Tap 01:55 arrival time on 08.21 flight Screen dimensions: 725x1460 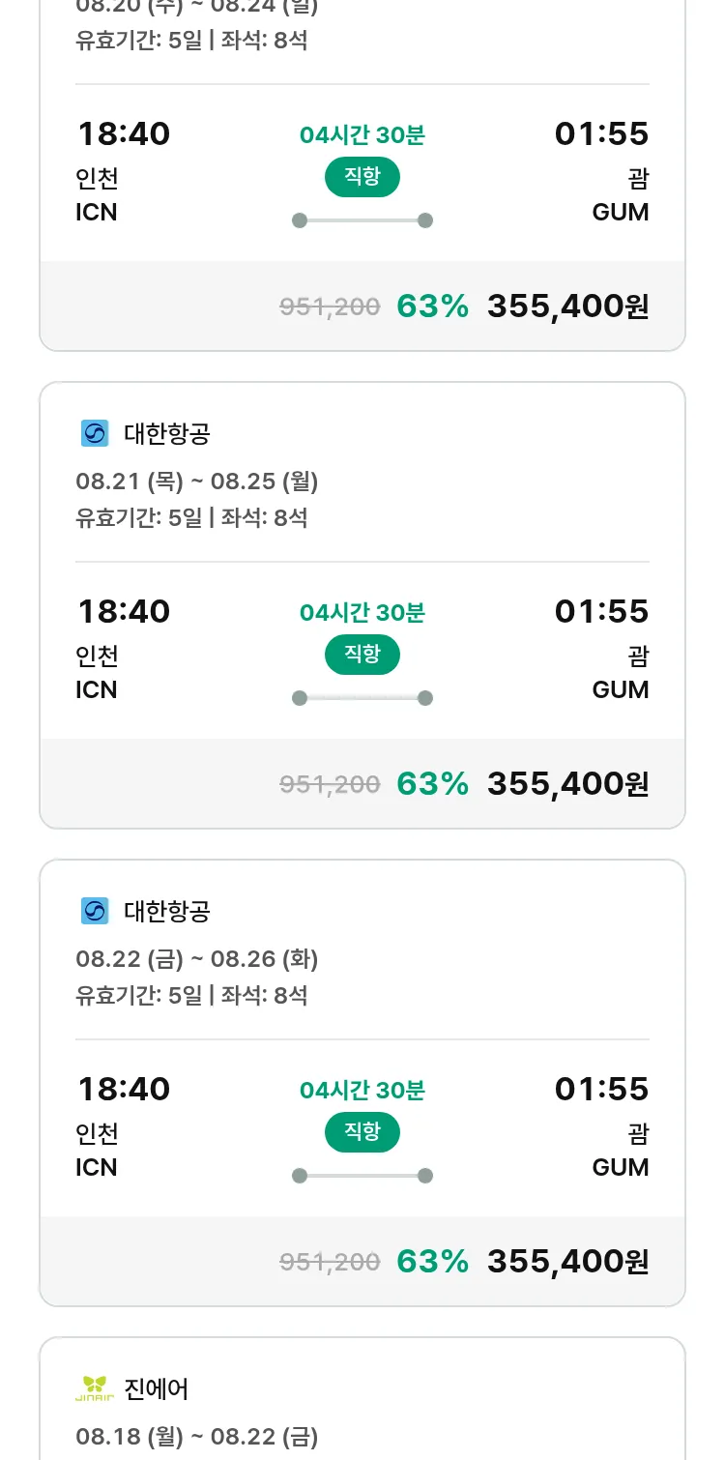coord(601,611)
